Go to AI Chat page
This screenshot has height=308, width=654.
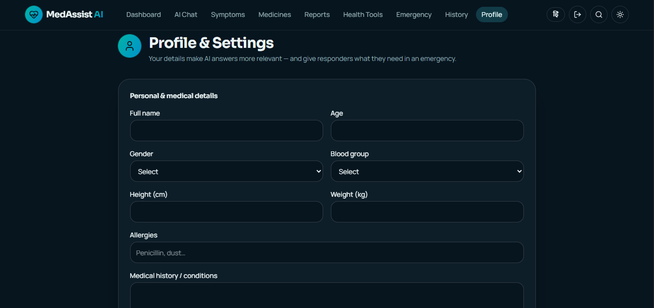tap(186, 15)
